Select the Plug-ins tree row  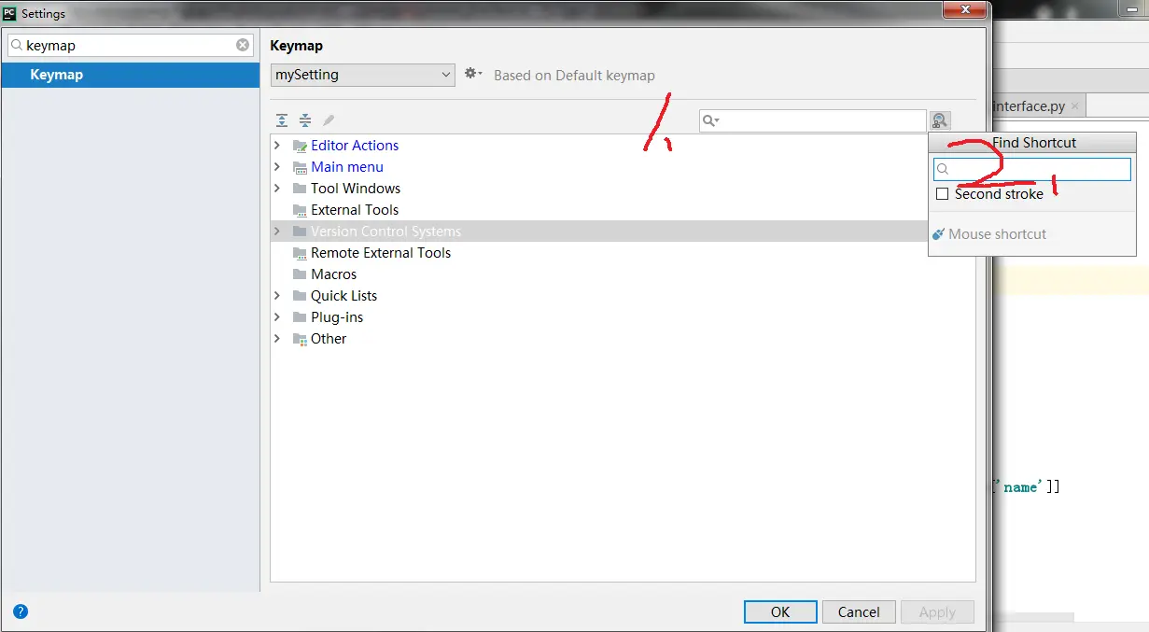tap(624, 317)
